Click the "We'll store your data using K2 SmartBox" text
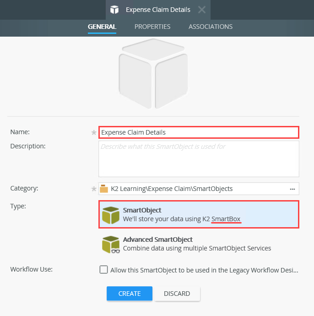 coord(182,219)
